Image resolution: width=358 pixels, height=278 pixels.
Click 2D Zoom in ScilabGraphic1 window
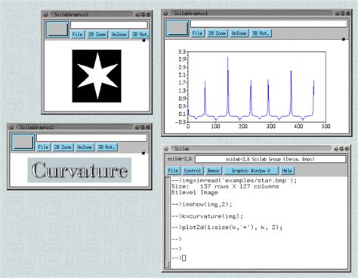[217, 33]
